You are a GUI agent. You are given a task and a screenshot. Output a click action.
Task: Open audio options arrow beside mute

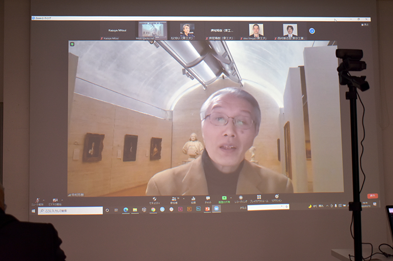click(44, 200)
